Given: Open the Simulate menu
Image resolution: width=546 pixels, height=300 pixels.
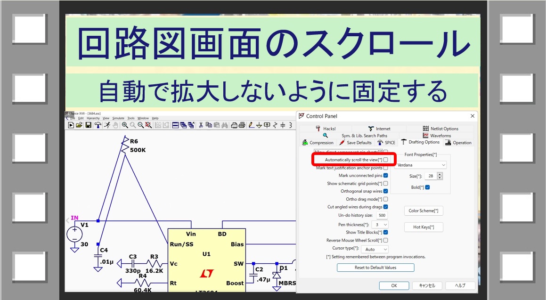Looking at the screenshot, I should coord(118,118).
